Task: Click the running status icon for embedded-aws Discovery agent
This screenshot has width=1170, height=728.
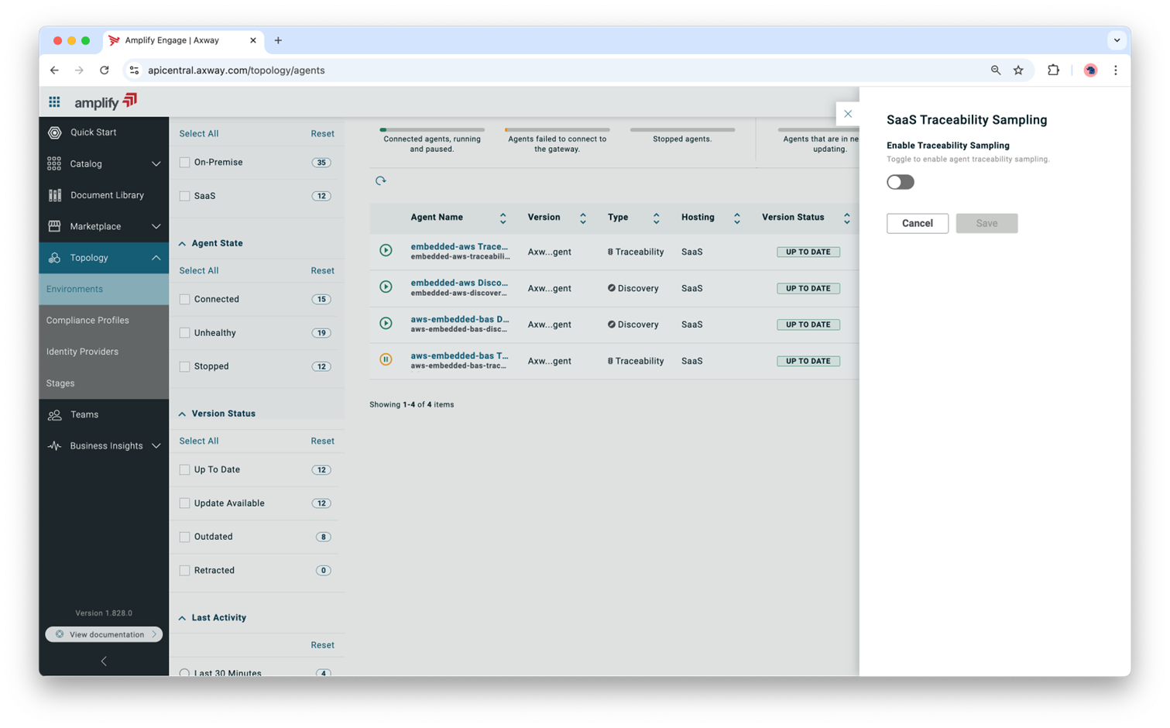Action: point(386,287)
